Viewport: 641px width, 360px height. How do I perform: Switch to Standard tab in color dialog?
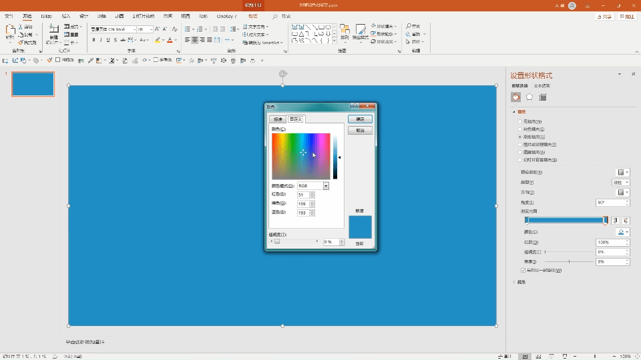[278, 119]
